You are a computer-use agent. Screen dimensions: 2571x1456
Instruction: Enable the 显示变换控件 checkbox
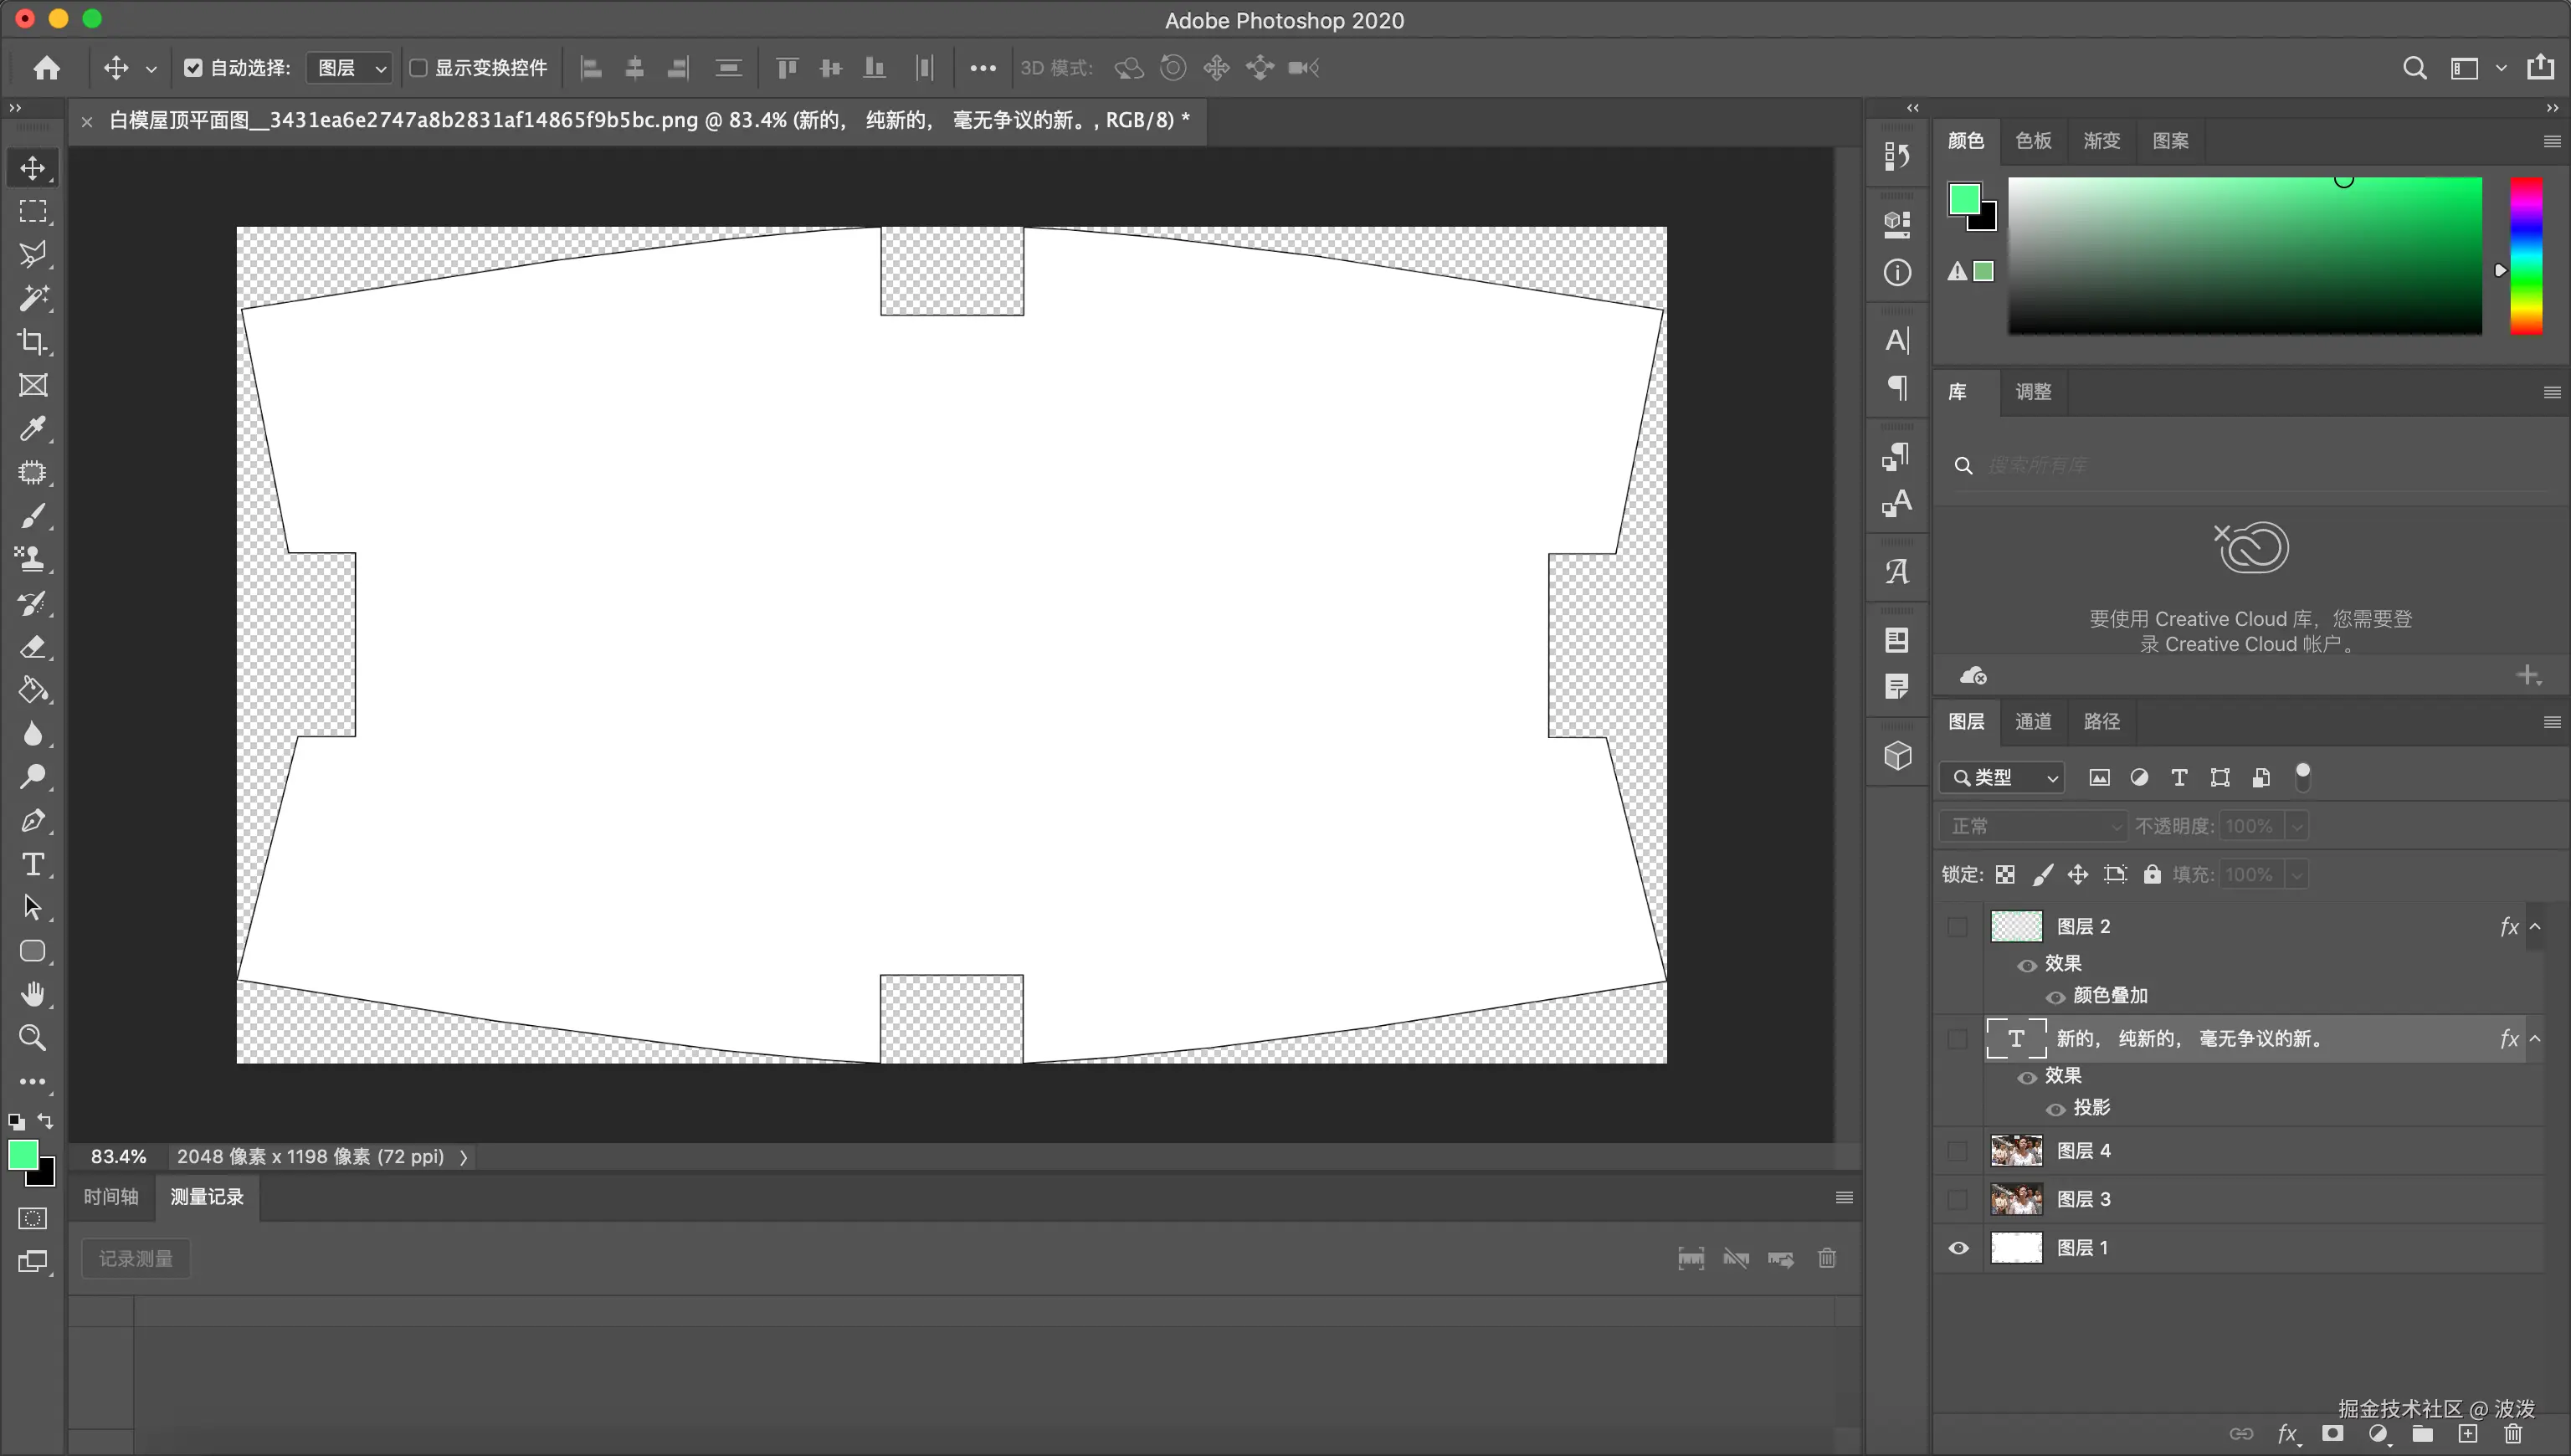point(419,68)
